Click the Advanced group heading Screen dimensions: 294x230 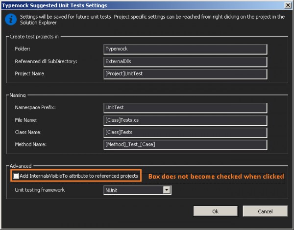21,166
